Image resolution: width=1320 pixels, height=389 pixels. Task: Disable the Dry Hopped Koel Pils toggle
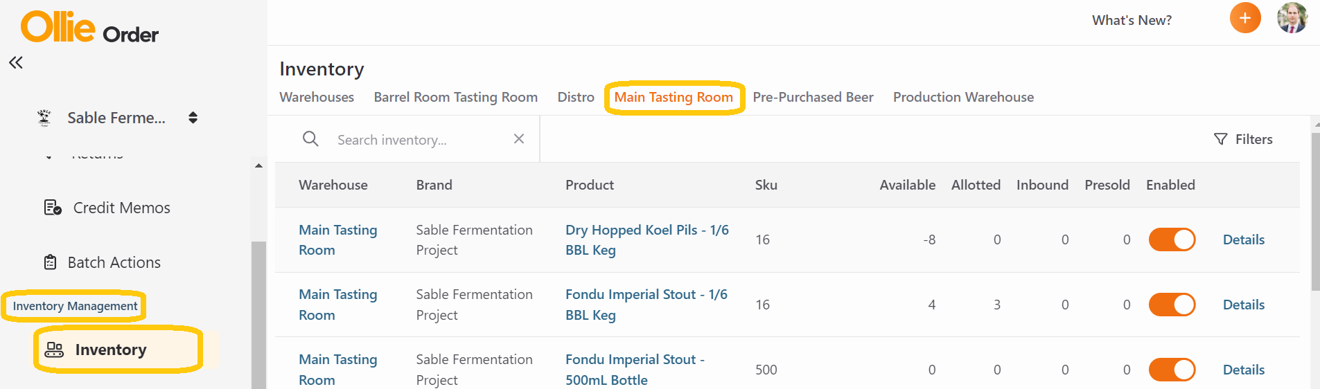click(1172, 239)
